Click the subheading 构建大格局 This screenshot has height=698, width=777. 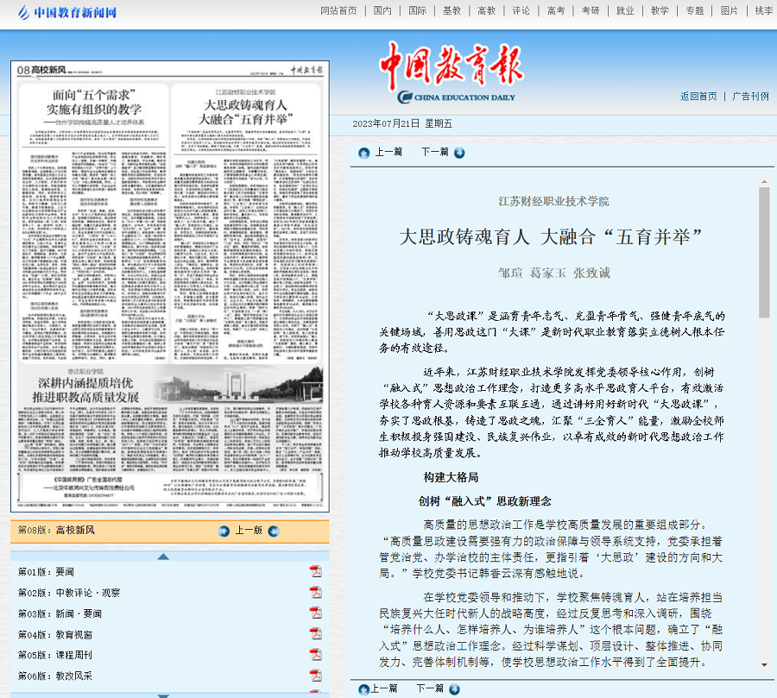451,477
